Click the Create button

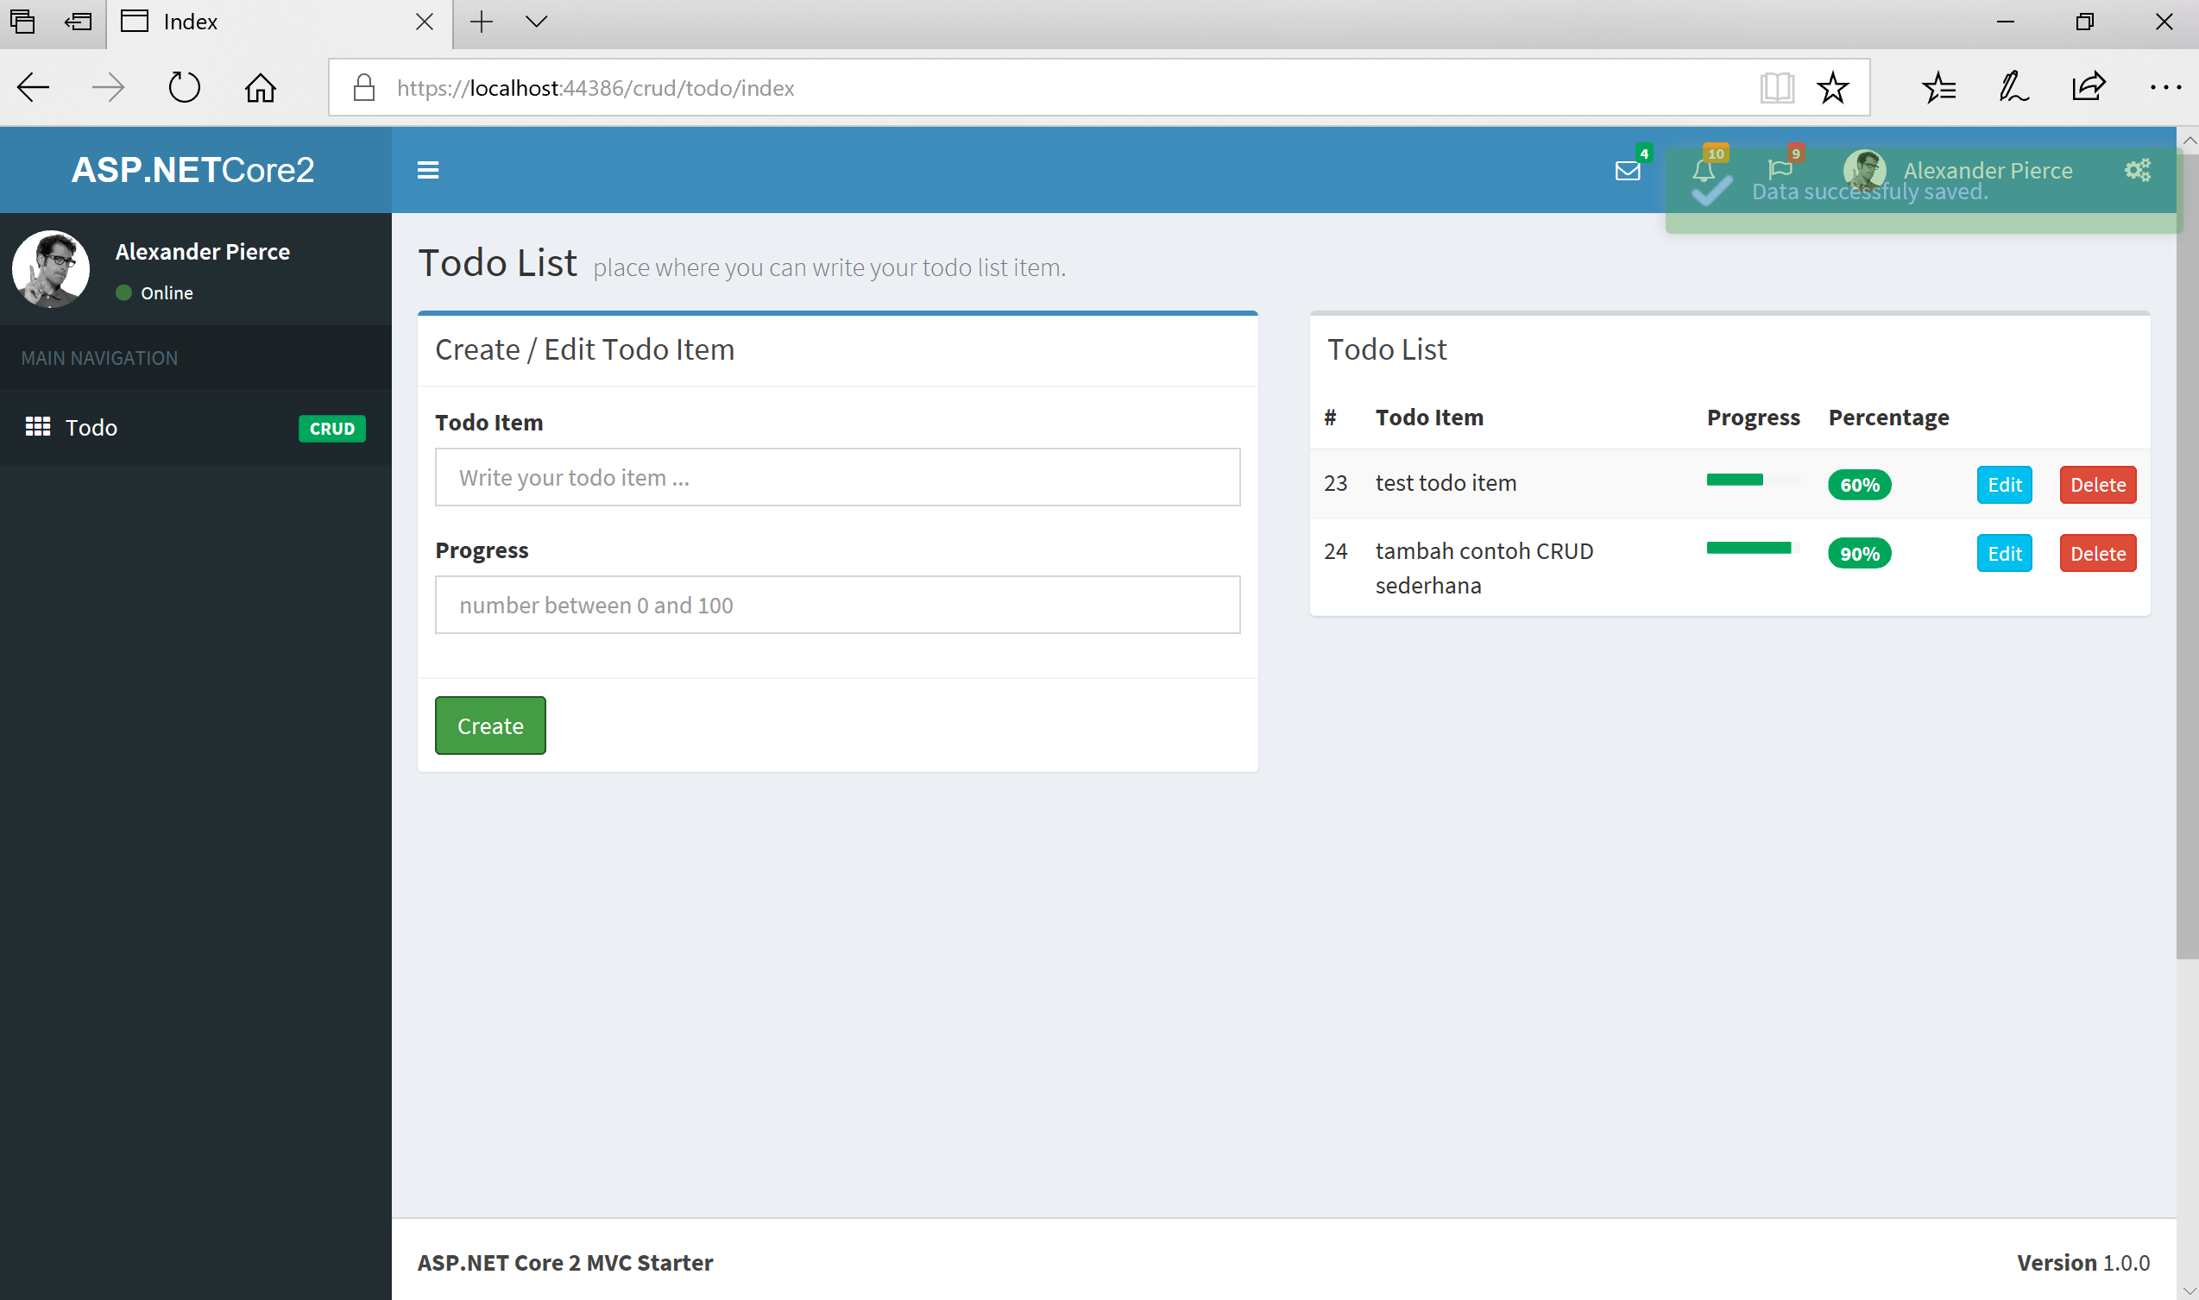(490, 725)
